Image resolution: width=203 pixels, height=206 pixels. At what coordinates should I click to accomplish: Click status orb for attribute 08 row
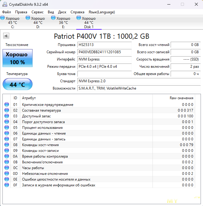coord(7,145)
